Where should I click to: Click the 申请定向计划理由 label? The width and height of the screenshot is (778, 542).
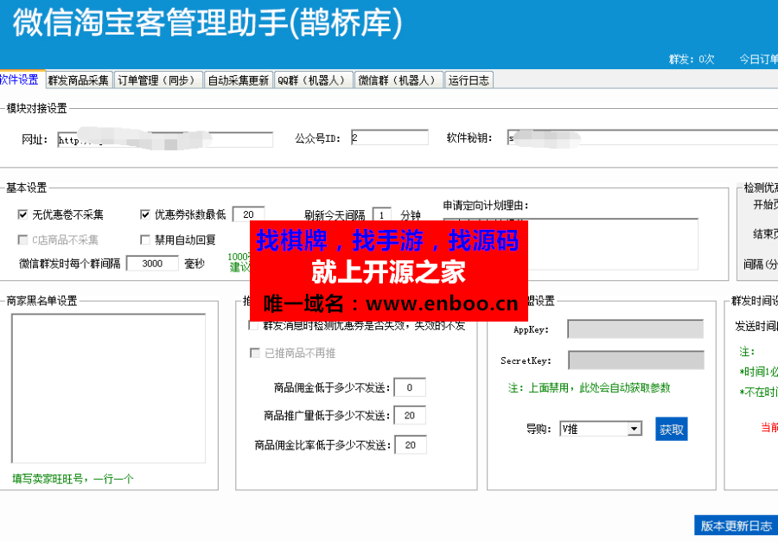[486, 205]
